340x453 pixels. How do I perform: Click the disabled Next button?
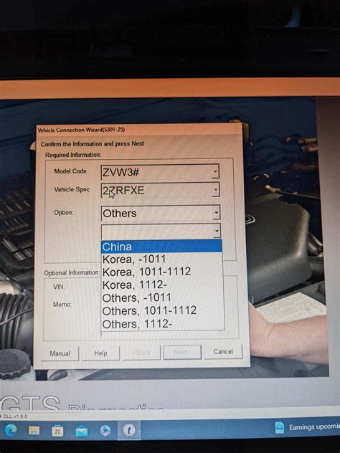pyautogui.click(x=182, y=352)
